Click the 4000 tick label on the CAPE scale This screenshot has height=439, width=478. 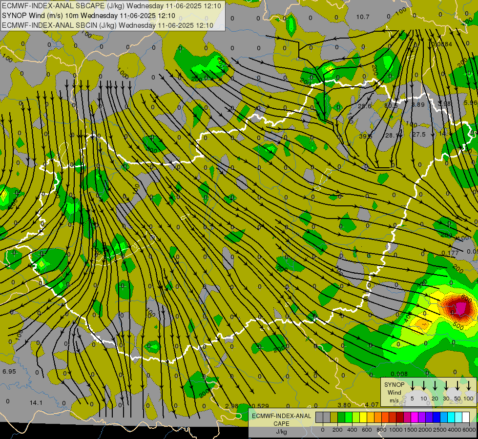[x=455, y=430]
